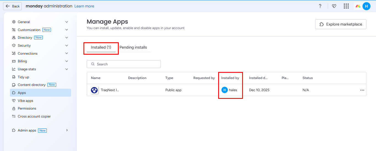Open the apps grid switcher icon

coord(346,6)
